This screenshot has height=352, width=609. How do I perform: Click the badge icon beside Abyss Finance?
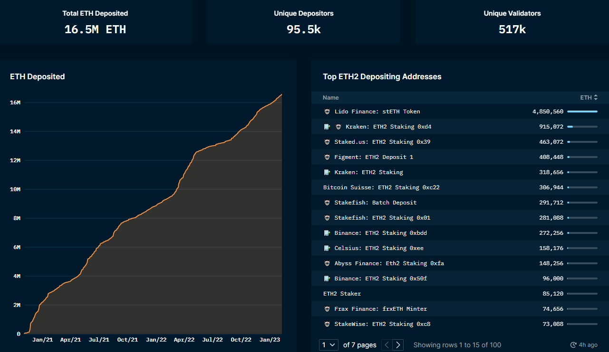coord(327,263)
